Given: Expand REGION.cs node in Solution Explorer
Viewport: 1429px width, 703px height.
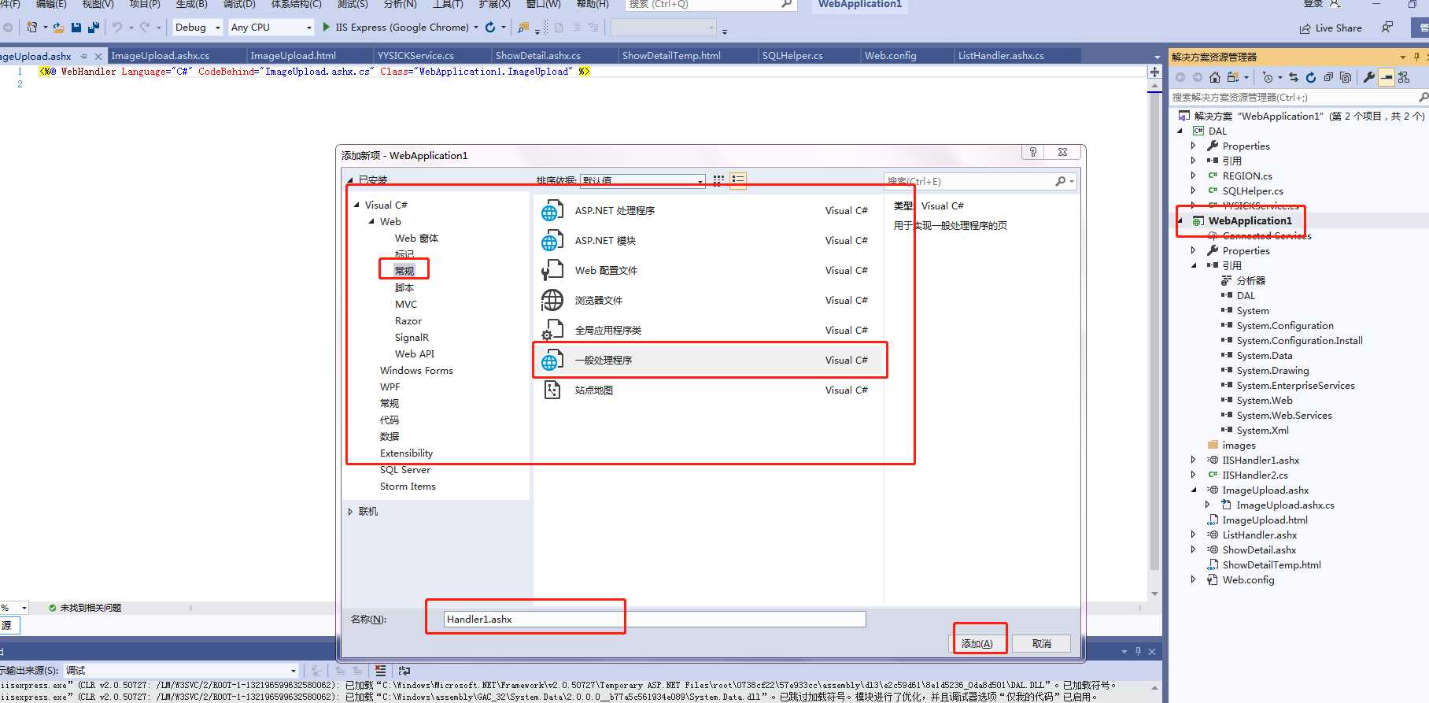Looking at the screenshot, I should [x=1194, y=176].
